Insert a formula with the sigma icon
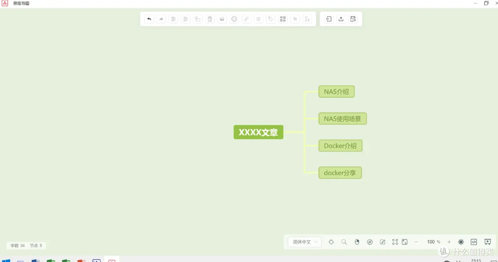498x262 pixels. [307, 19]
